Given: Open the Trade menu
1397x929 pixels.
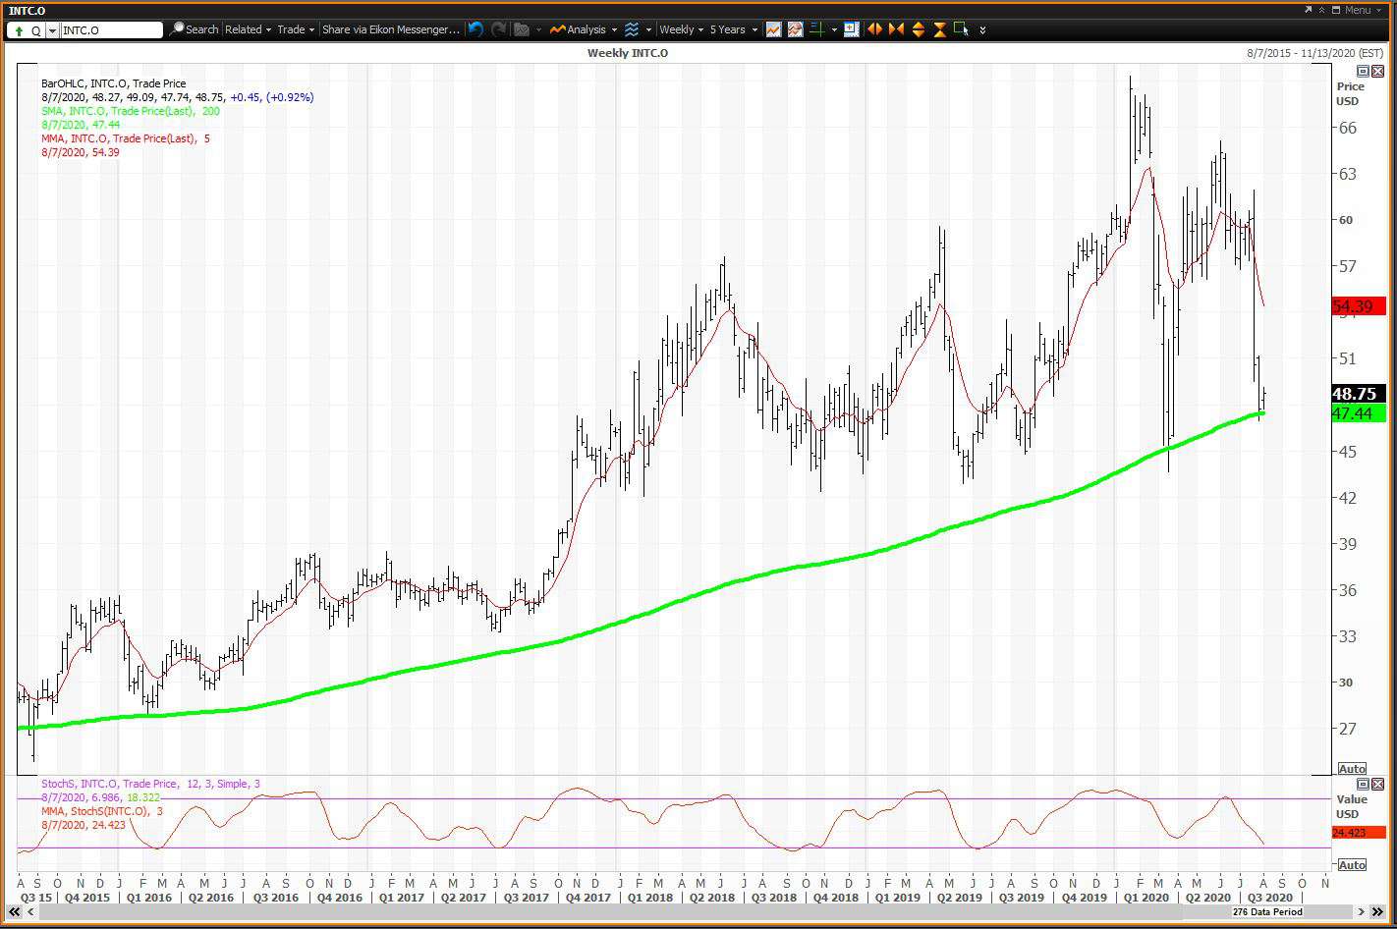Looking at the screenshot, I should [x=296, y=29].
